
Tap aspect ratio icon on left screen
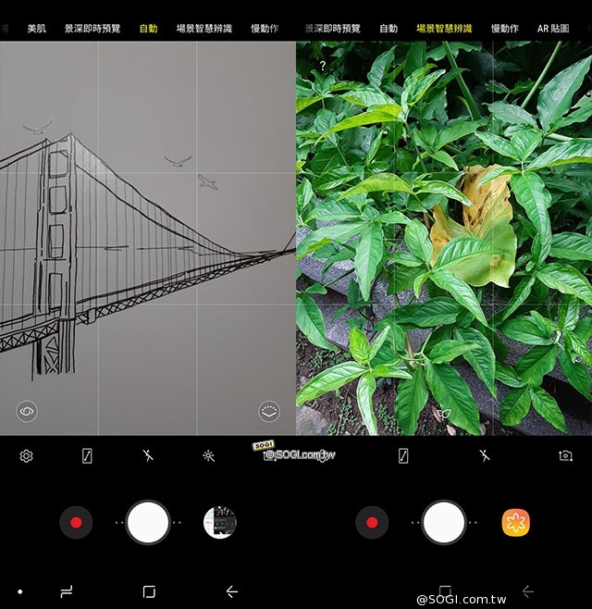click(87, 455)
